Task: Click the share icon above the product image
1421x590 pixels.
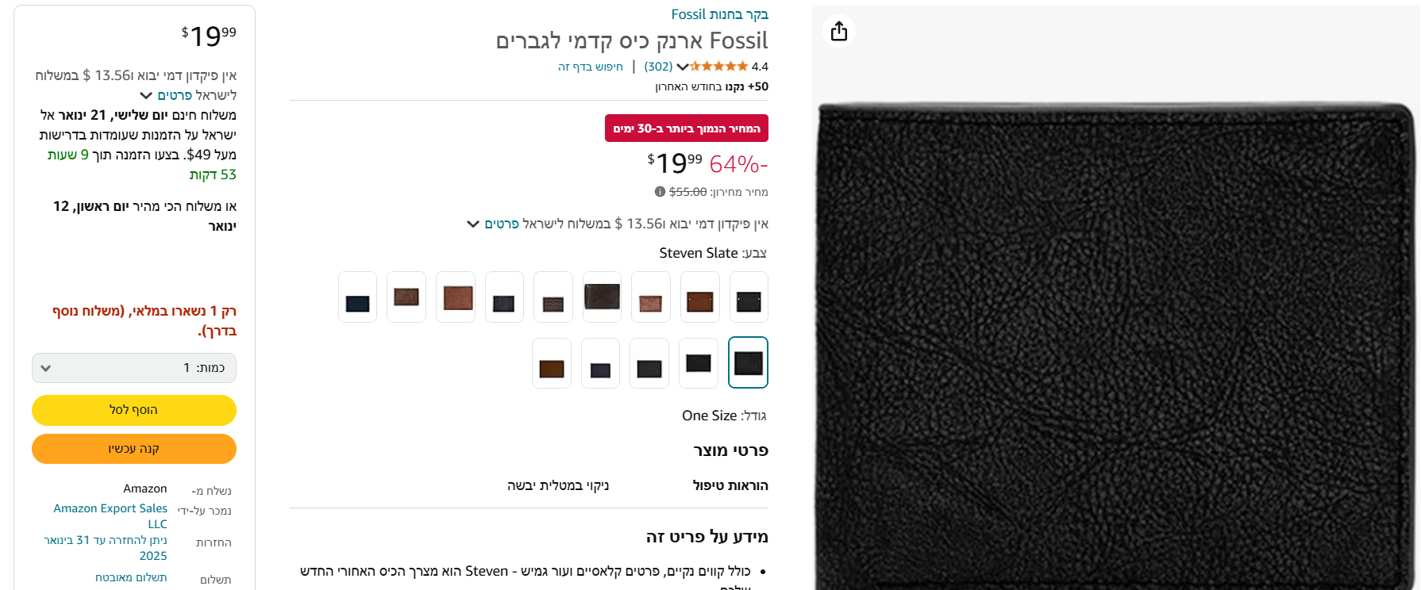Action: [x=839, y=32]
